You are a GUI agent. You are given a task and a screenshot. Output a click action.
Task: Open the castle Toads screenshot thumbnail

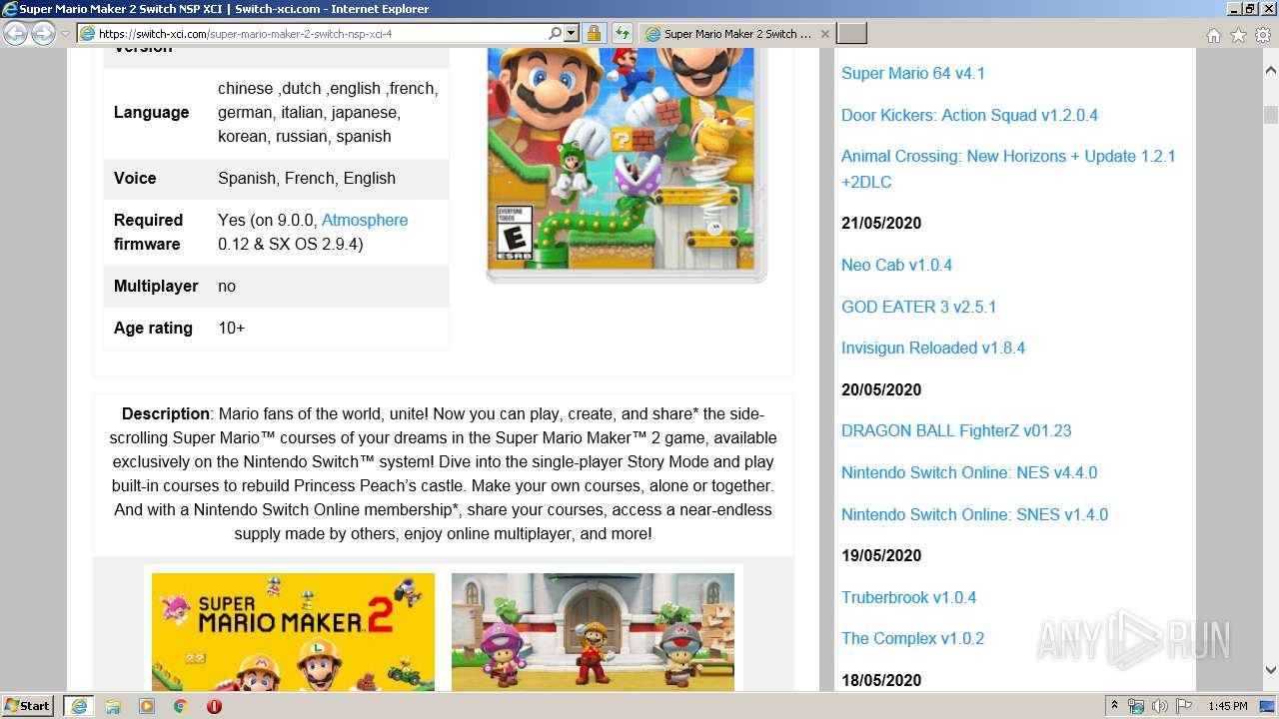coord(593,632)
